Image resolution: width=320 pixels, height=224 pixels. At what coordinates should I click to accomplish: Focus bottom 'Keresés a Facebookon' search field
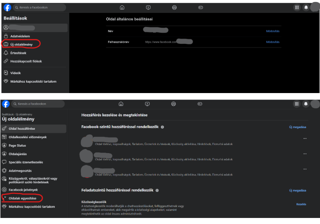[x=38, y=104]
